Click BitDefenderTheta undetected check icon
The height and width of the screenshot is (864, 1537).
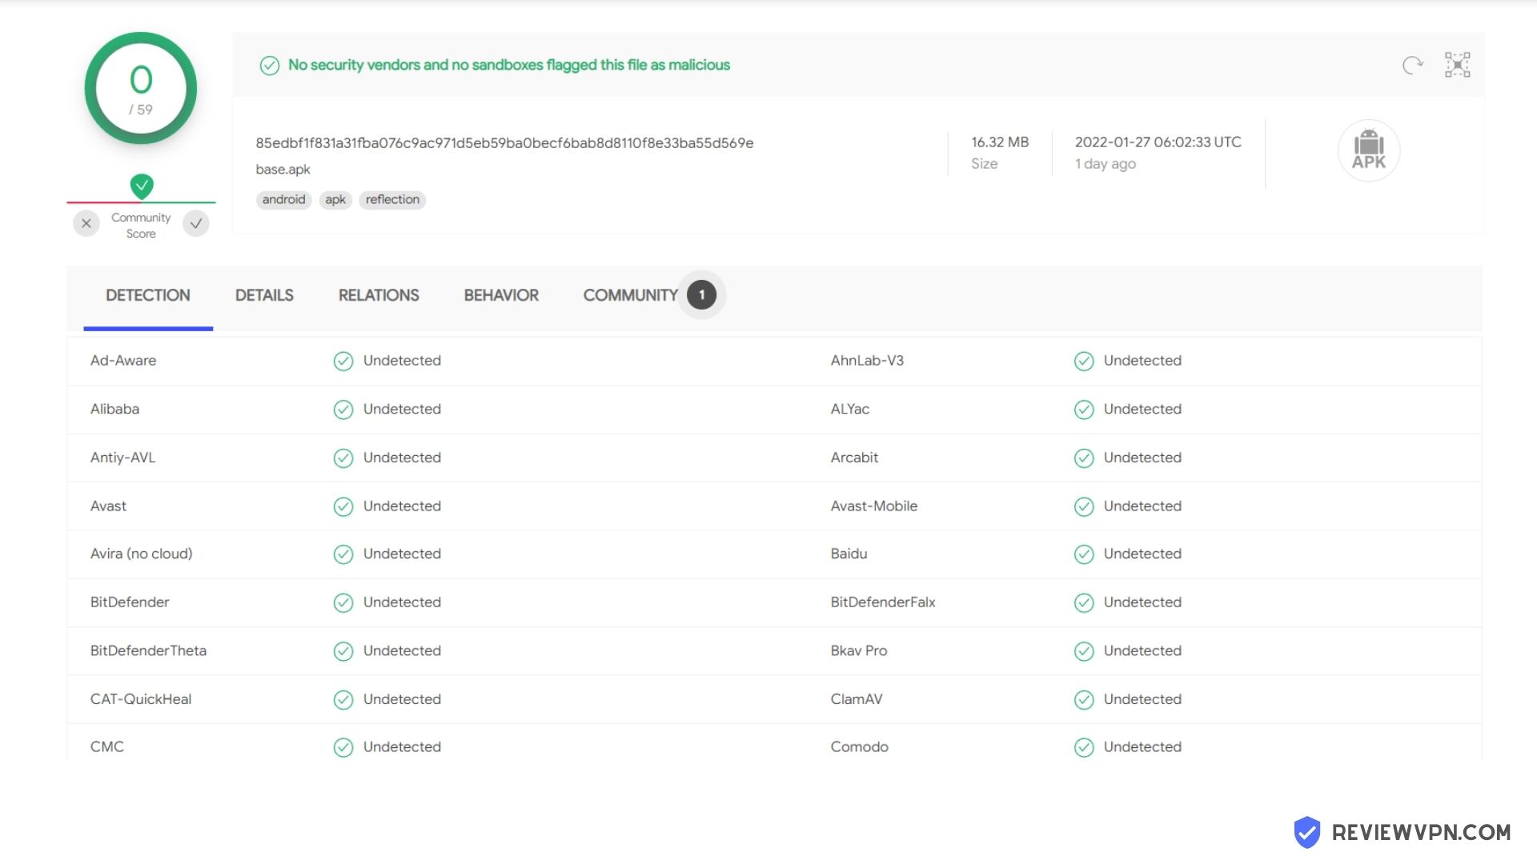(343, 651)
